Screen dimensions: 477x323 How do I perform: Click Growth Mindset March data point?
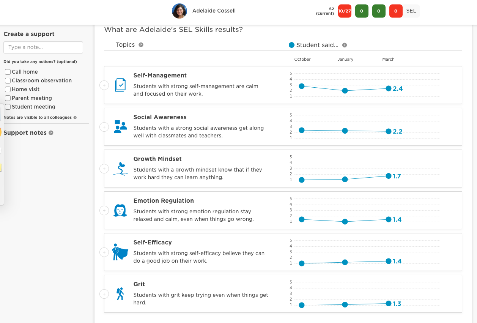pyautogui.click(x=389, y=176)
